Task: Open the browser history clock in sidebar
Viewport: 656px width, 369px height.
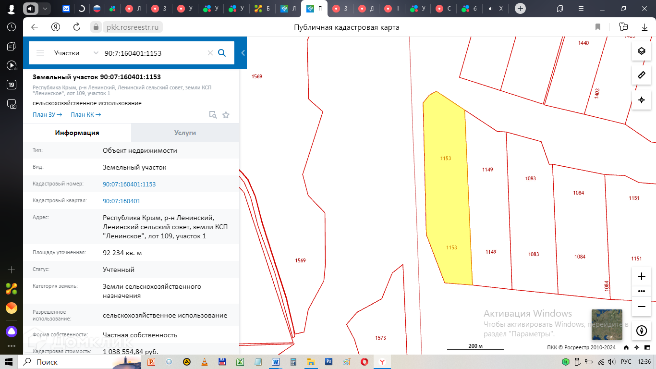Action: coord(12,27)
